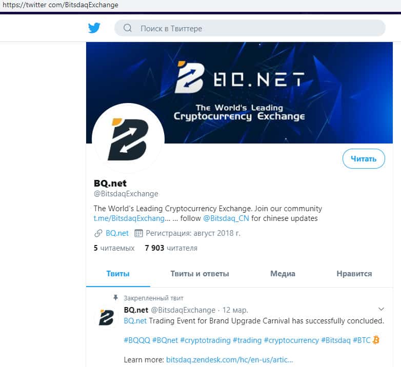
Task: Switch to the Твиты и ответы tab
Action: pyautogui.click(x=200, y=274)
